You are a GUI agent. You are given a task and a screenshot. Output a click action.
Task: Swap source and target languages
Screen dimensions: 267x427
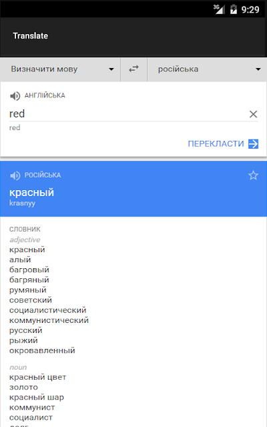coord(133,69)
